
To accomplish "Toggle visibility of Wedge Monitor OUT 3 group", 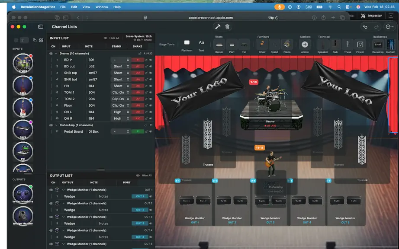I will tap(51, 217).
